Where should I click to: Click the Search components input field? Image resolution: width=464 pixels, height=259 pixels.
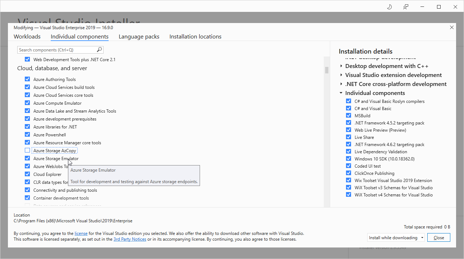(x=60, y=50)
